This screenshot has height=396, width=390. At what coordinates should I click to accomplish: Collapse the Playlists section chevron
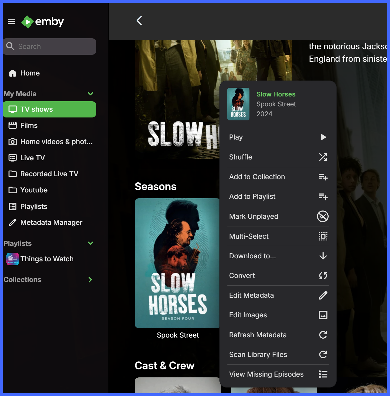(x=90, y=243)
